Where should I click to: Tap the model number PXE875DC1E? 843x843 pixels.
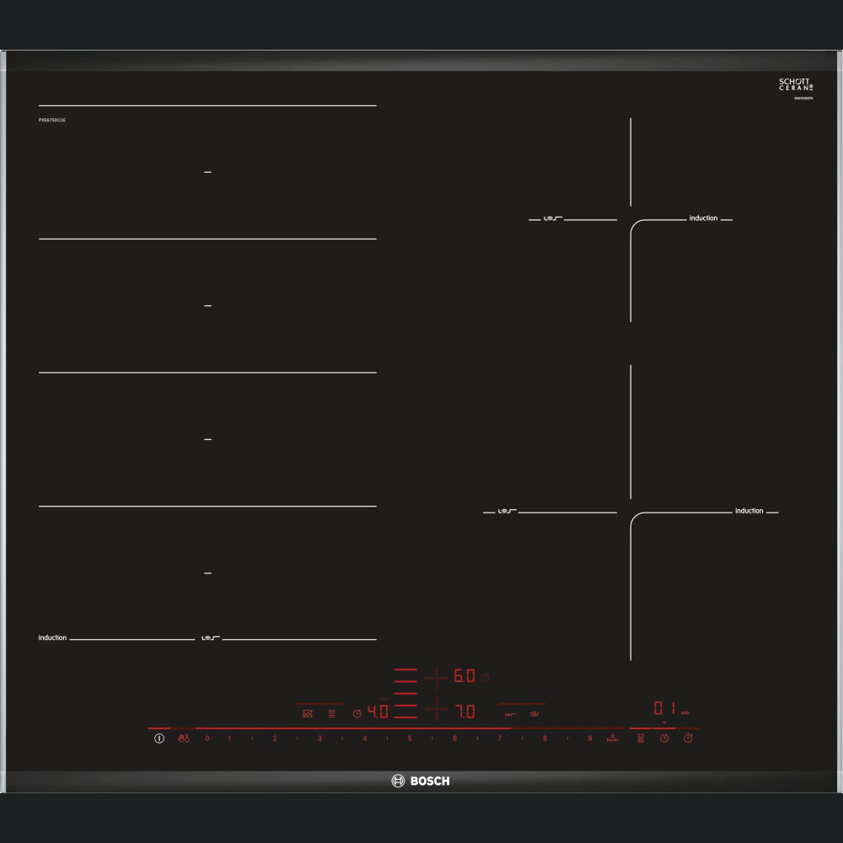(52, 120)
